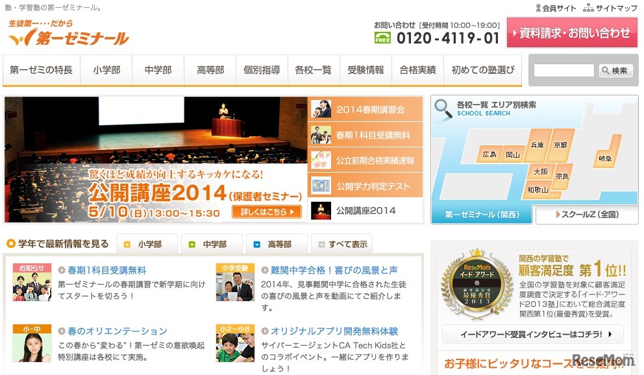644x375 pixels.
Task: Select 京都 on the area map
Action: coord(561,145)
